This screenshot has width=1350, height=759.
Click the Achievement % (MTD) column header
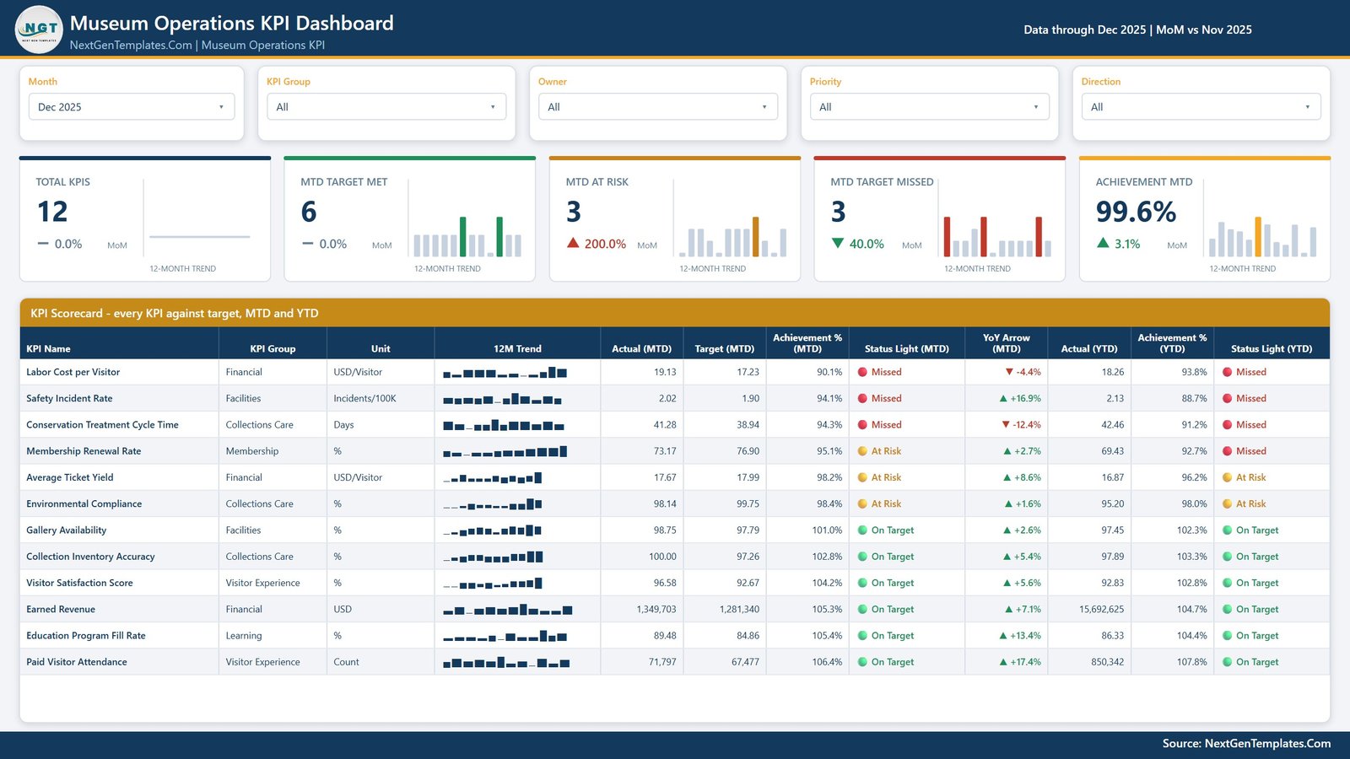pyautogui.click(x=807, y=343)
